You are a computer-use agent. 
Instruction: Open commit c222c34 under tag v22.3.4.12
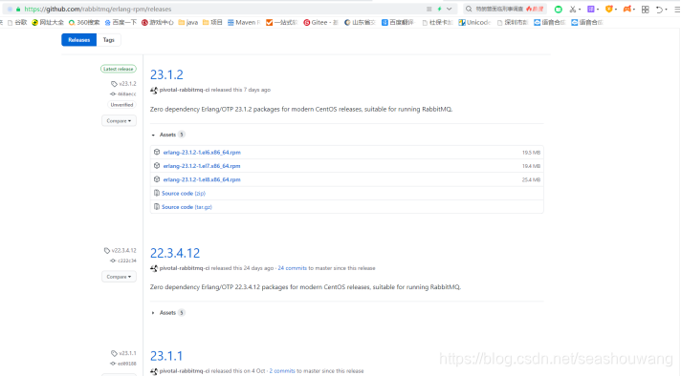pos(126,261)
